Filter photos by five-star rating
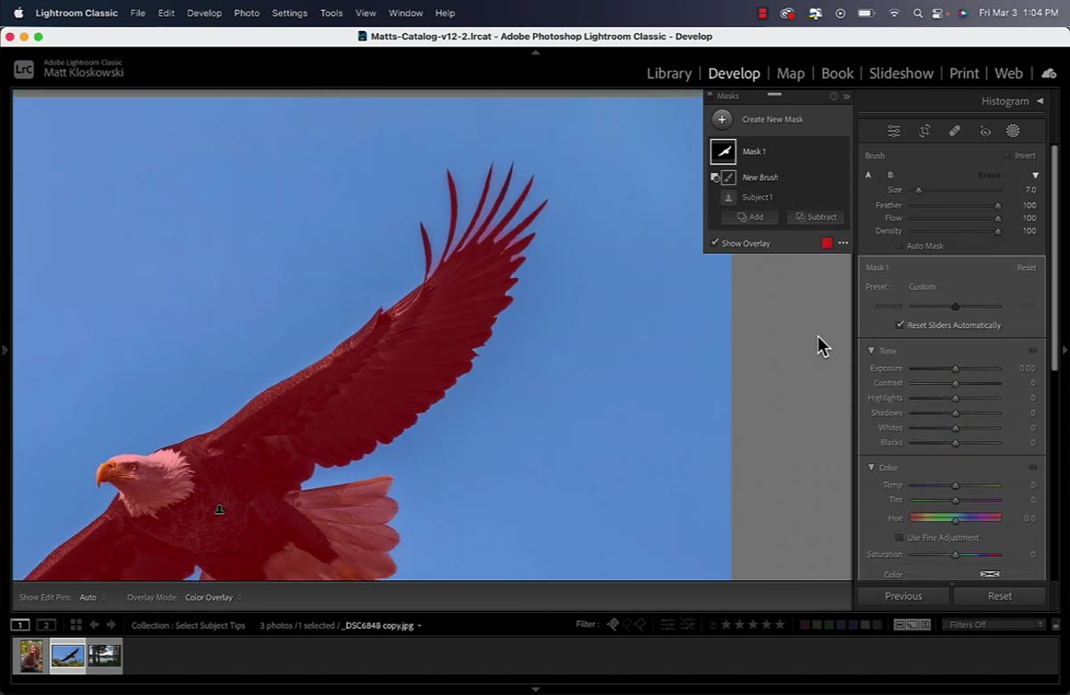Viewport: 1070px width, 695px height. tap(778, 625)
